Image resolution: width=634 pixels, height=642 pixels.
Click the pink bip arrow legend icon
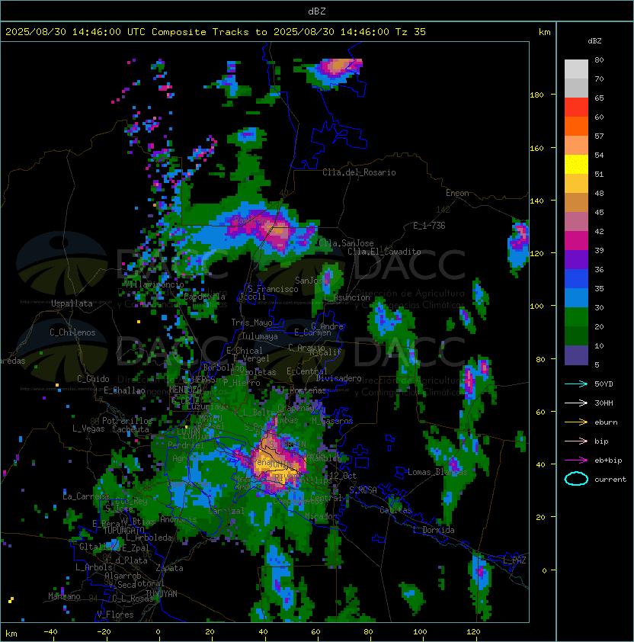tap(576, 441)
